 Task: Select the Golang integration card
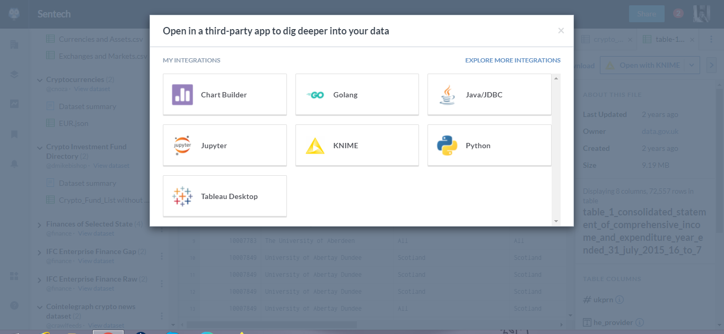357,94
